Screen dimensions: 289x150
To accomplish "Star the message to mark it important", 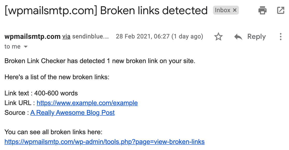I will coord(218,36).
